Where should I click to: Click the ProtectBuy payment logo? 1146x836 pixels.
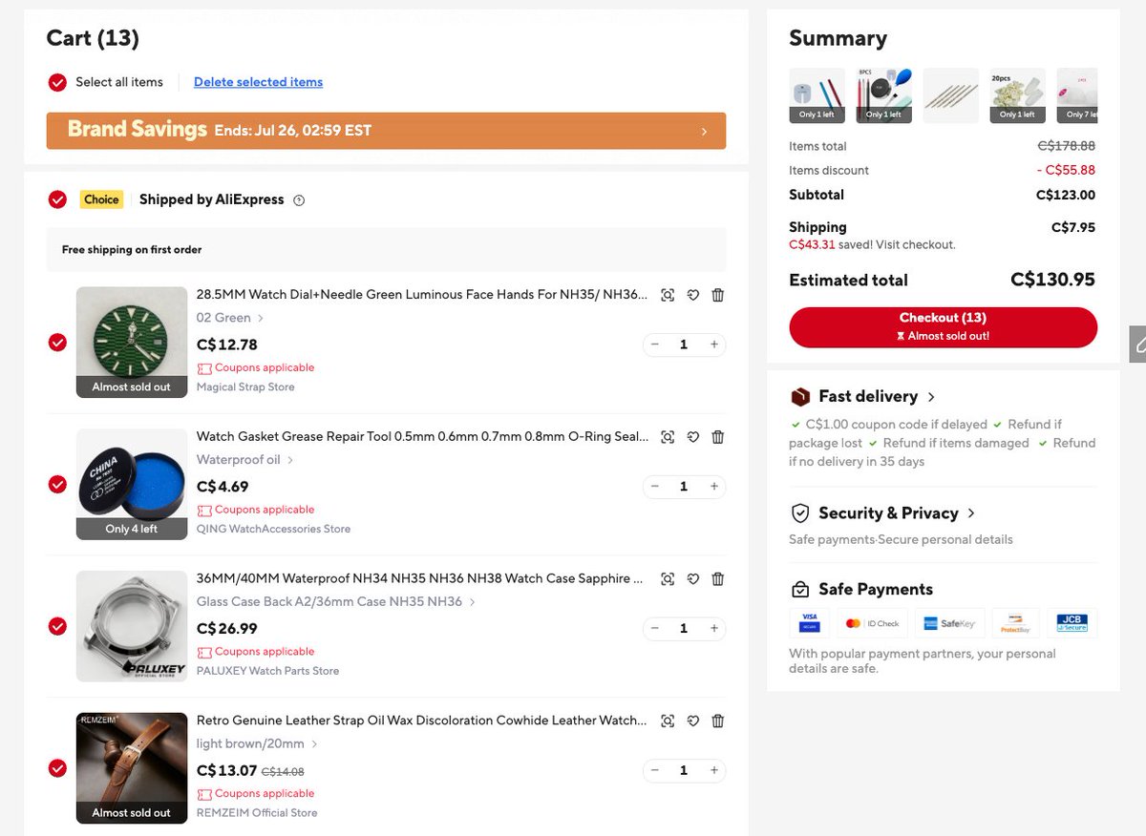[1014, 623]
